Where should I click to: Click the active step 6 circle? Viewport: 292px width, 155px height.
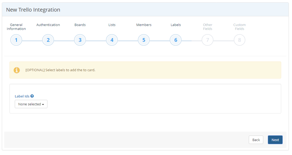click(x=176, y=40)
